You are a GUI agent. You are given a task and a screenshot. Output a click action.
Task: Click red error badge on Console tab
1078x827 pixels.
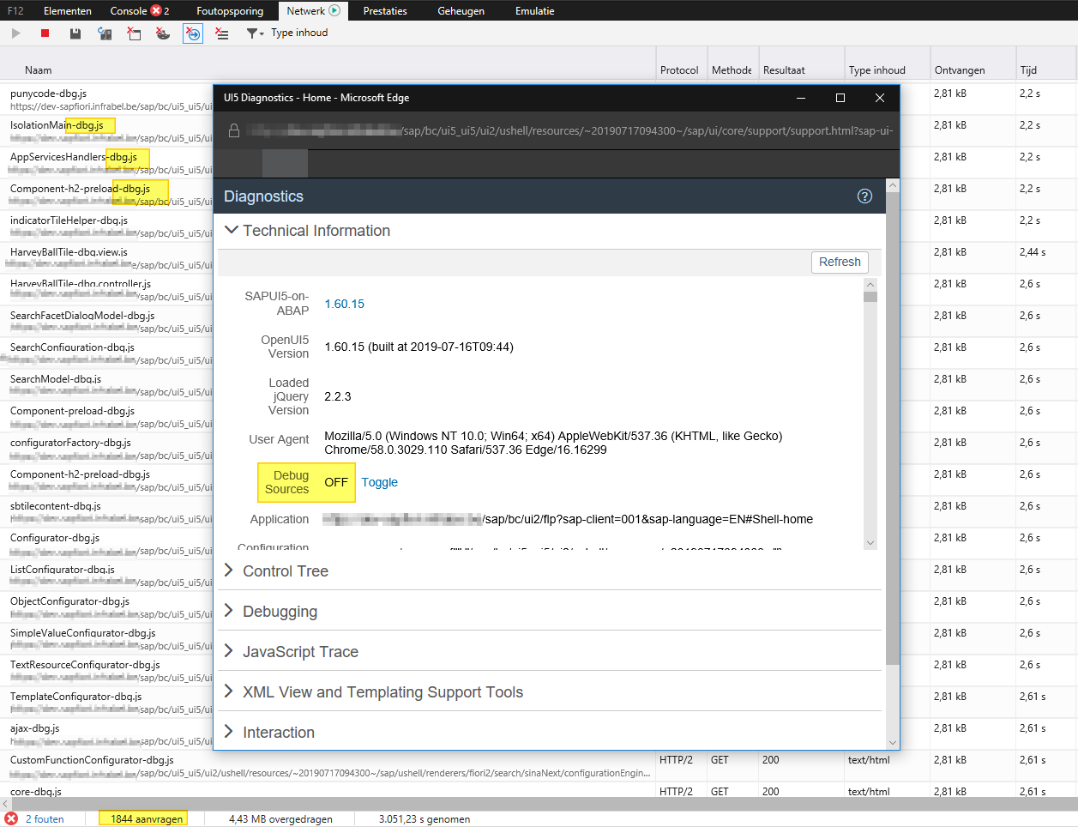156,11
